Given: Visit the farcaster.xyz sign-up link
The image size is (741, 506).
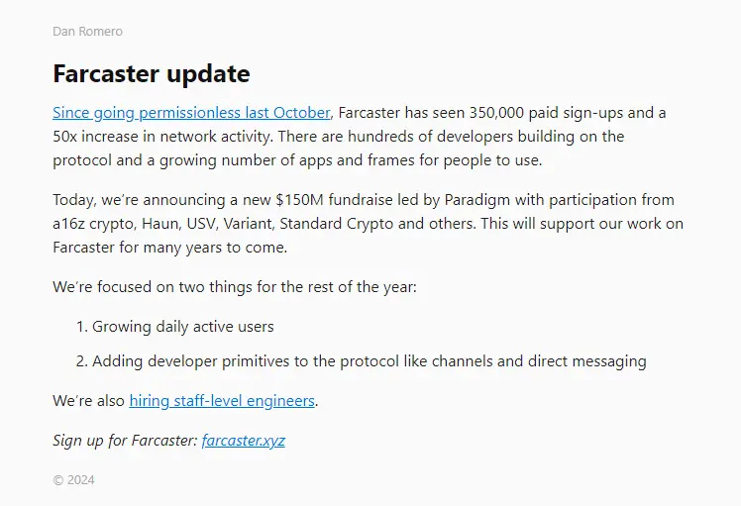Looking at the screenshot, I should click(243, 441).
